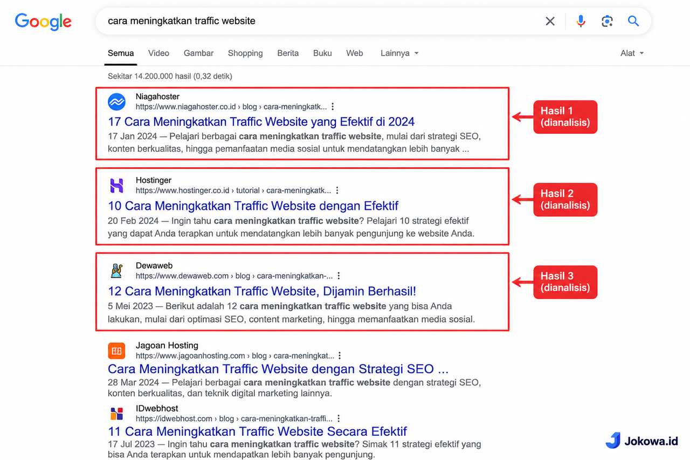
Task: Open Google Lens image search icon
Action: (x=607, y=21)
